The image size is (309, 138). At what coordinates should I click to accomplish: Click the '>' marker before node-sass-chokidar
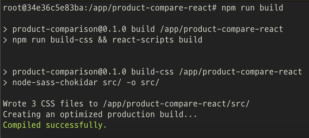pos(5,82)
